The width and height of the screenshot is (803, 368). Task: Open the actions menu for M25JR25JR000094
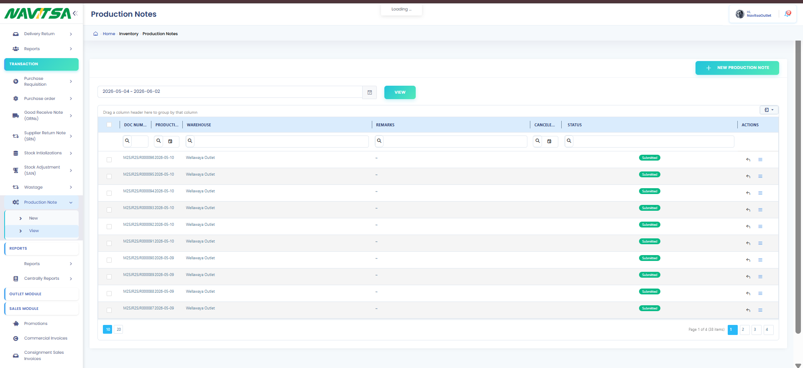click(760, 193)
